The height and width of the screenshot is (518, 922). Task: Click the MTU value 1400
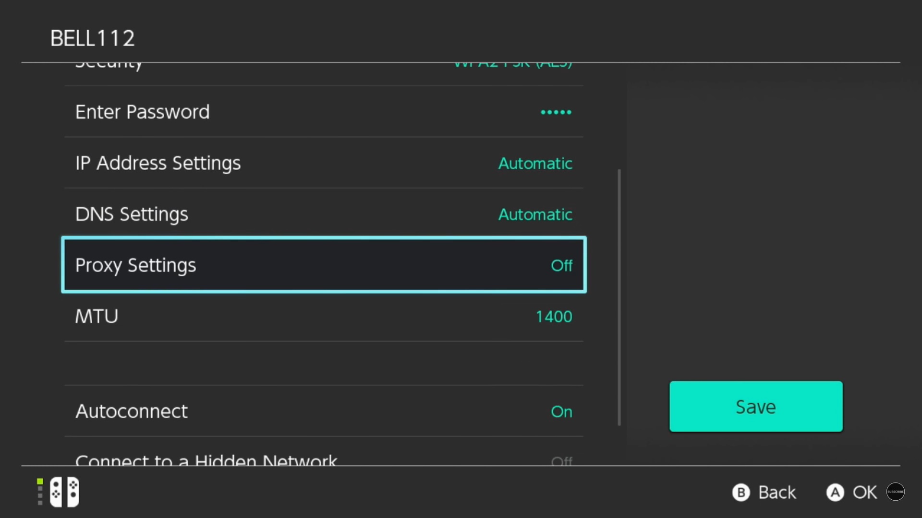554,317
